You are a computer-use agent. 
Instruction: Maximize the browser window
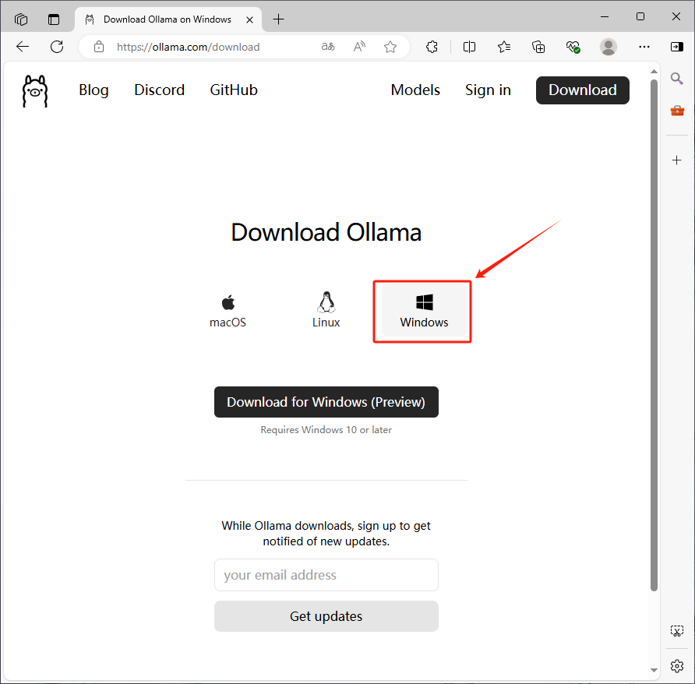coord(640,17)
